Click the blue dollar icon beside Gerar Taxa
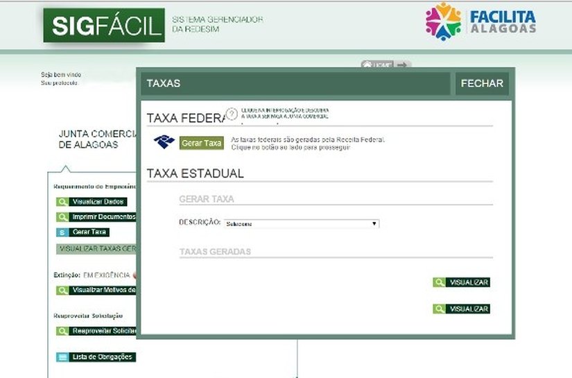The image size is (572, 378). tap(62, 232)
